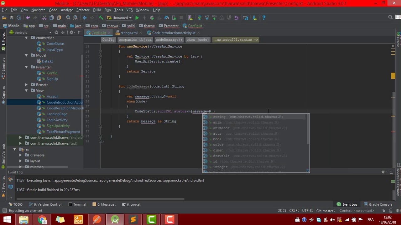Toggle the Captures side tool window

click(3, 95)
